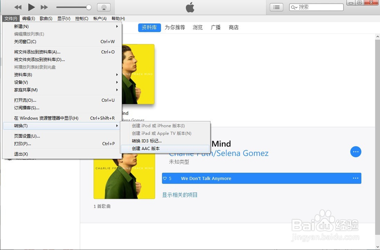Click the next track fast-forward button

[44, 7]
